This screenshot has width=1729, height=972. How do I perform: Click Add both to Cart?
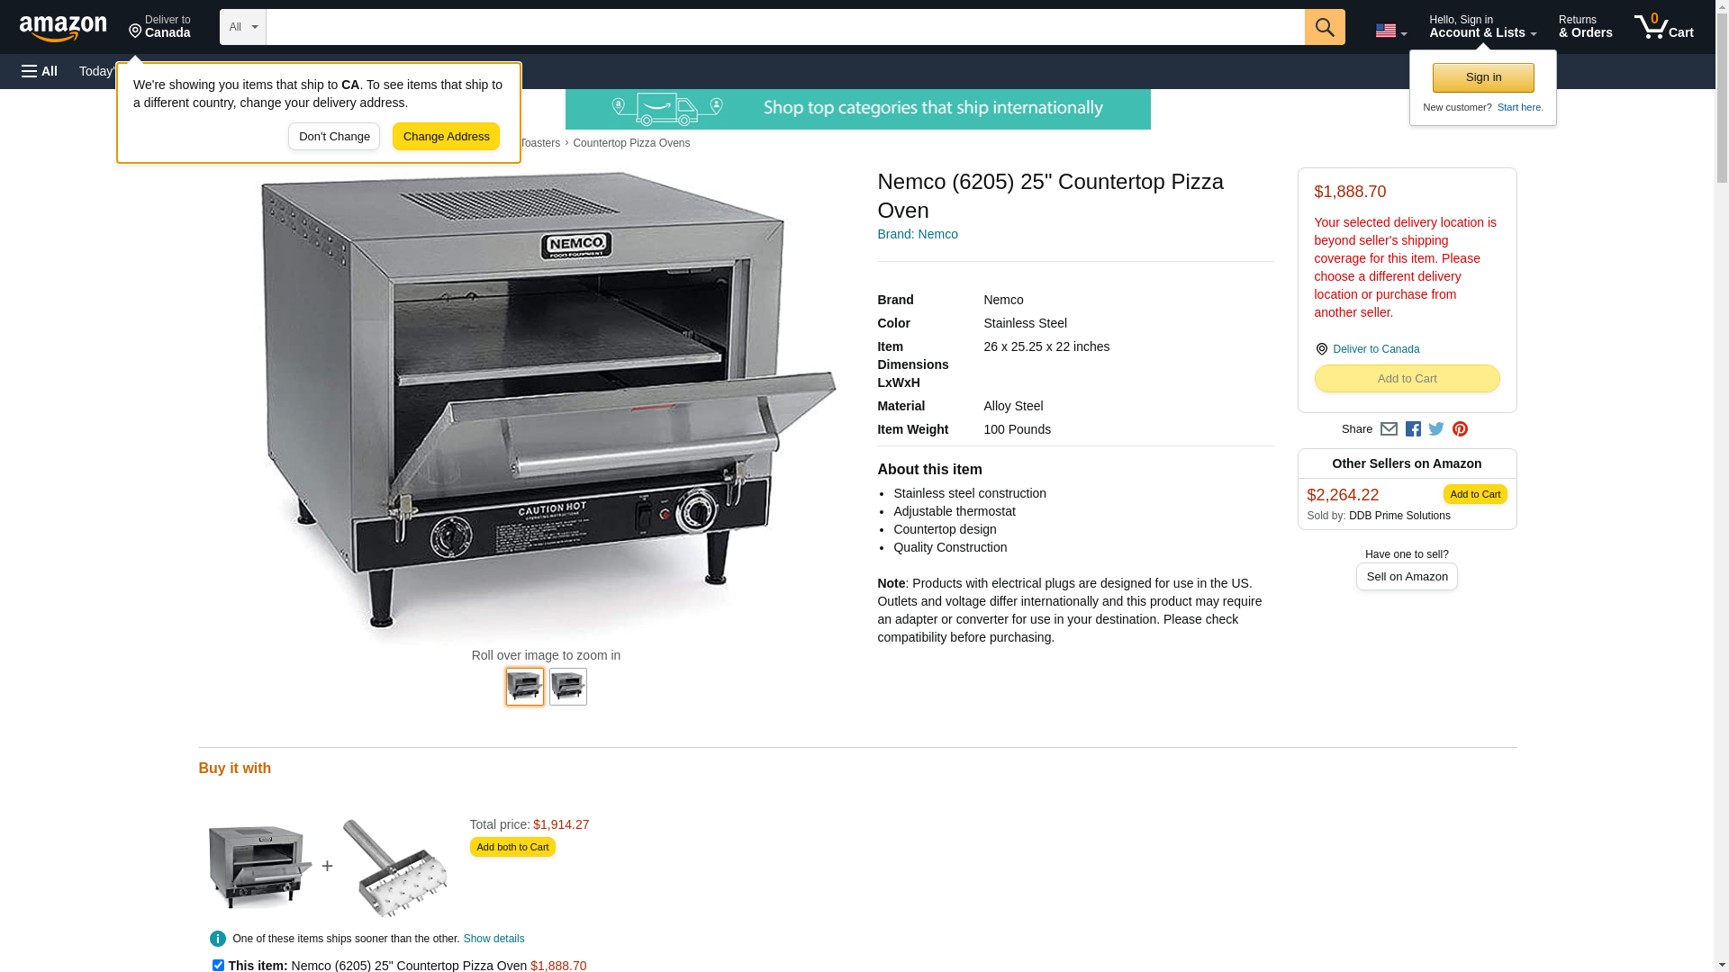click(512, 847)
